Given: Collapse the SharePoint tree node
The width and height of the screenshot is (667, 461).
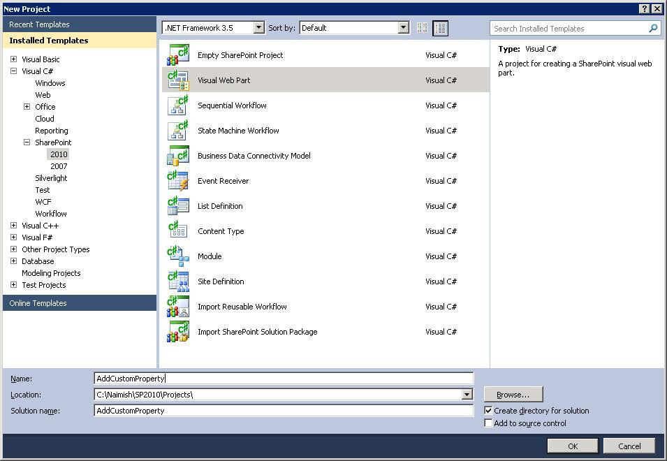Looking at the screenshot, I should tap(27, 142).
